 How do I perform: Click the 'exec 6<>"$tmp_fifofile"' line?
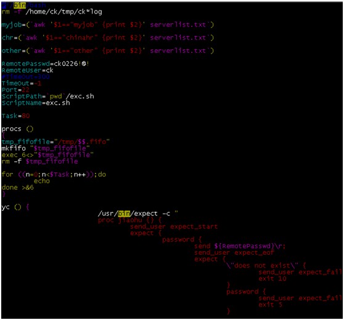pos(47,155)
